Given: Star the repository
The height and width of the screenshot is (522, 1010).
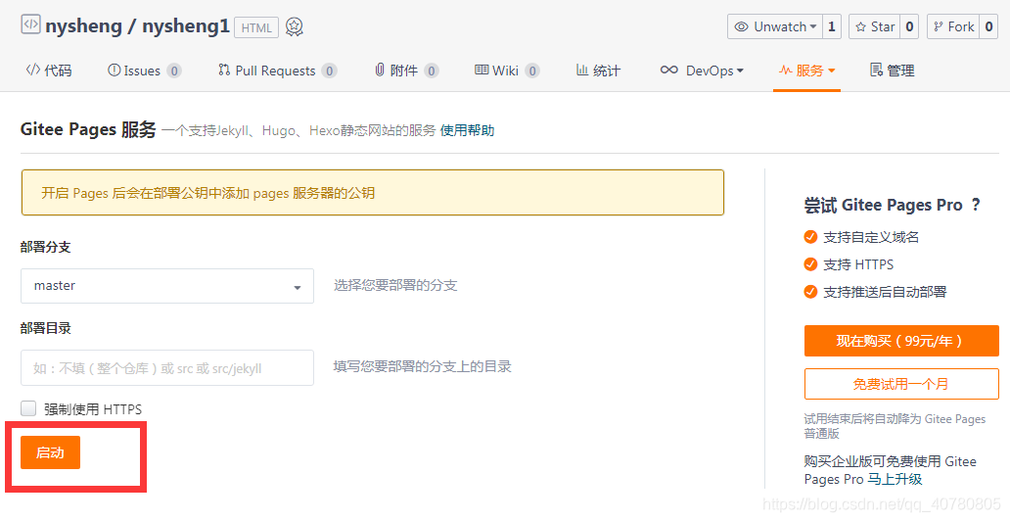Looking at the screenshot, I should [x=875, y=27].
